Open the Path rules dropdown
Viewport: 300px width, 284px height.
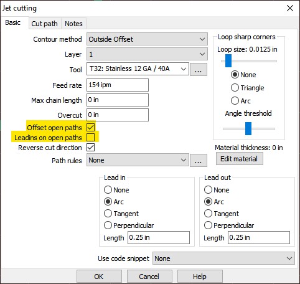click(x=138, y=160)
